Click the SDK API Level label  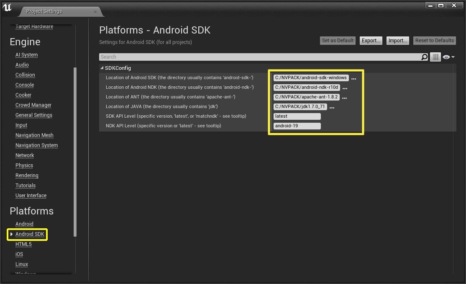pyautogui.click(x=176, y=116)
